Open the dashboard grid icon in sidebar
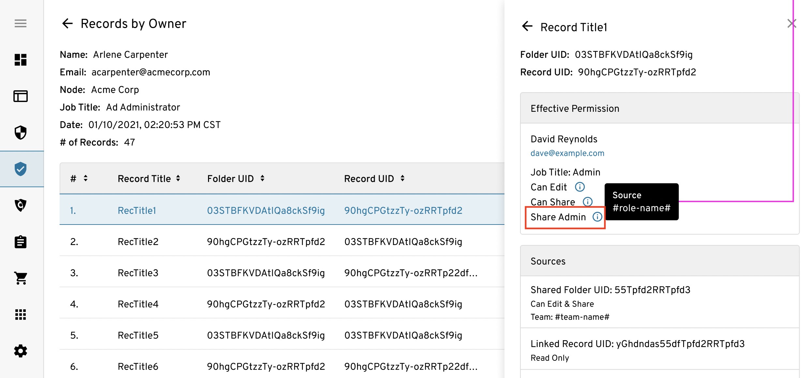 click(20, 60)
